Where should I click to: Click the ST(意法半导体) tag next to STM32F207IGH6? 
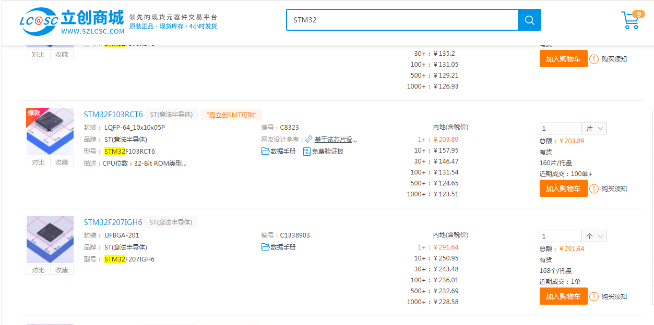171,222
